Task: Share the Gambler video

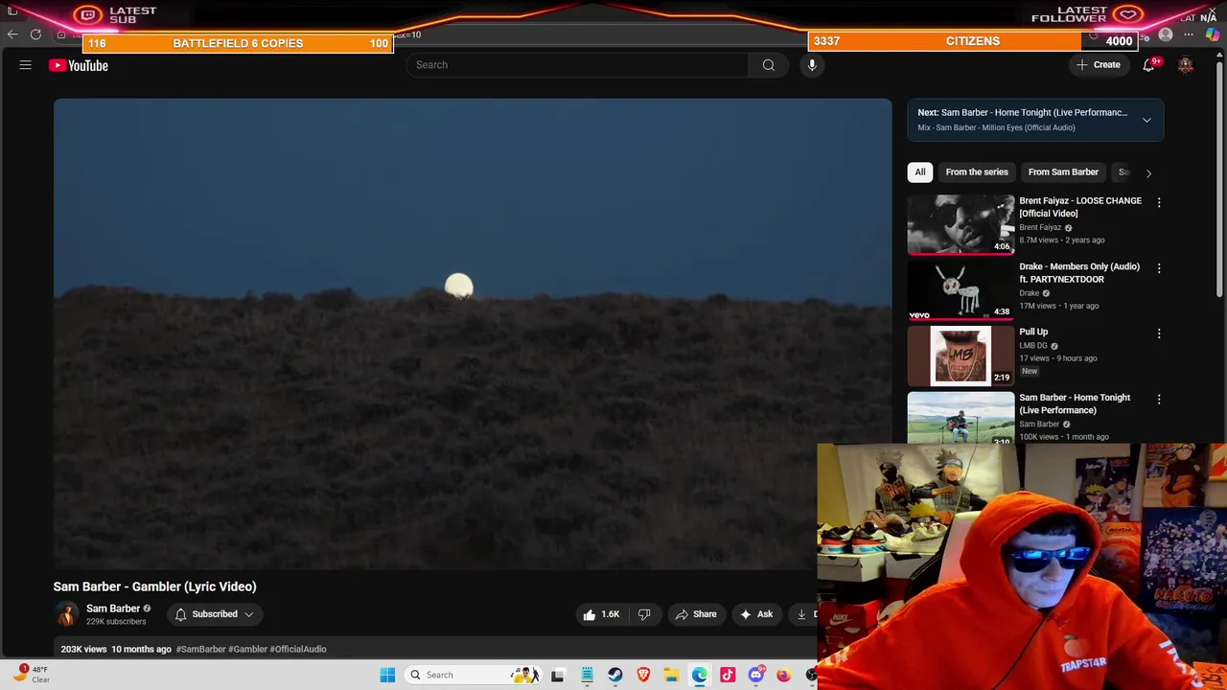Action: [695, 614]
